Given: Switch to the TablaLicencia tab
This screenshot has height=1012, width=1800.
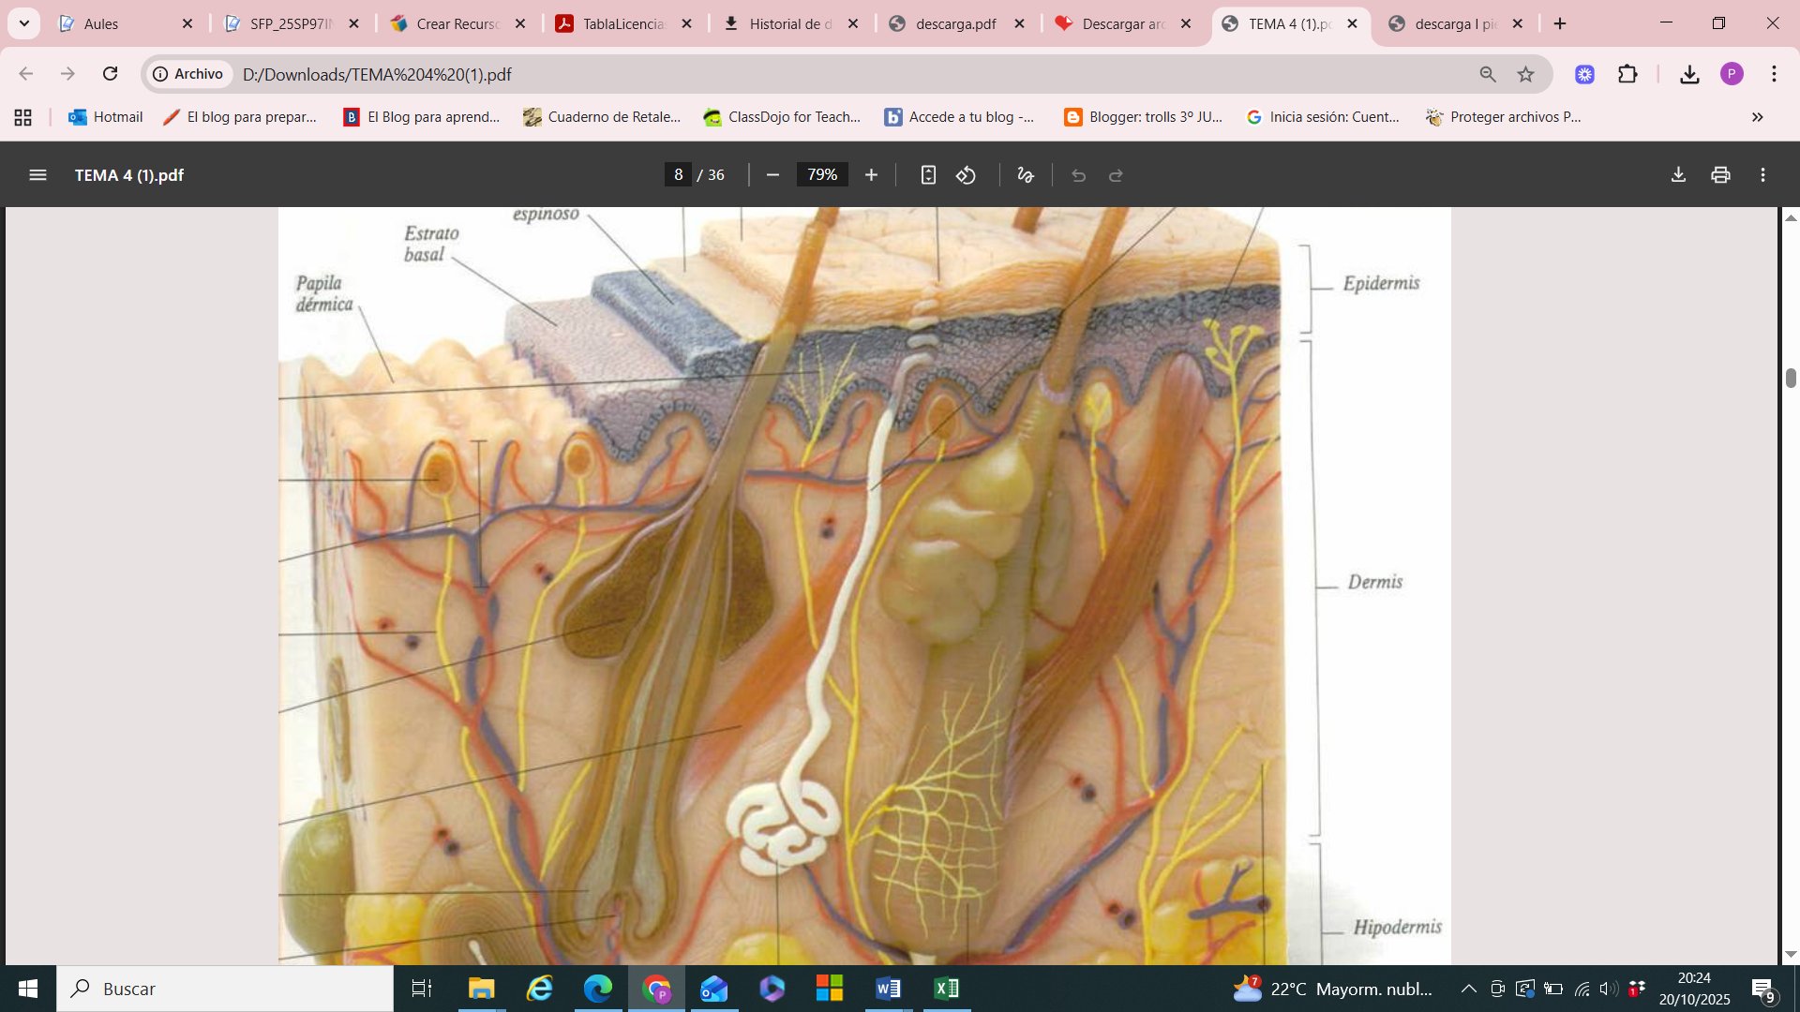Looking at the screenshot, I should point(622,23).
